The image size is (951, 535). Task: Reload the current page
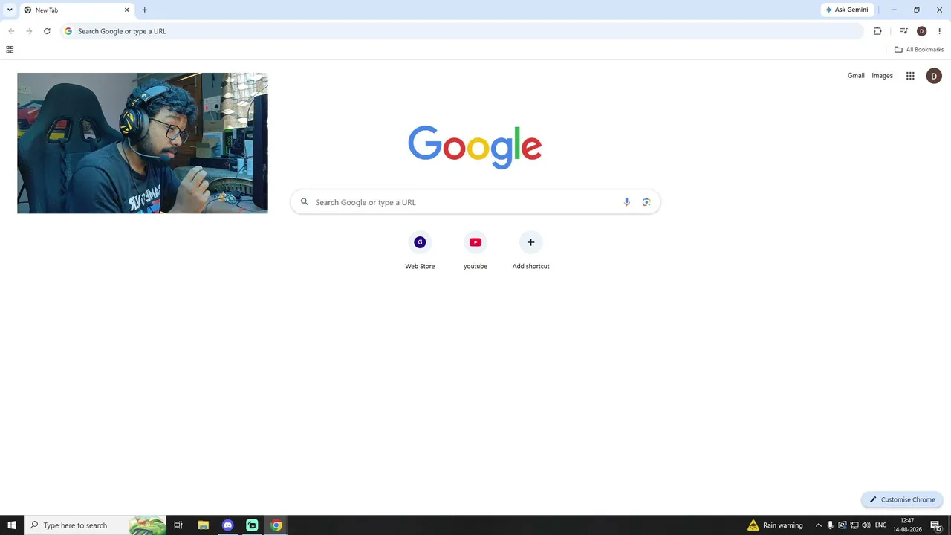click(47, 31)
